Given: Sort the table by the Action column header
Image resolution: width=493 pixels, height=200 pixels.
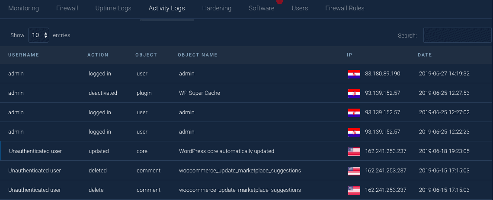Looking at the screenshot, I should [x=98, y=55].
